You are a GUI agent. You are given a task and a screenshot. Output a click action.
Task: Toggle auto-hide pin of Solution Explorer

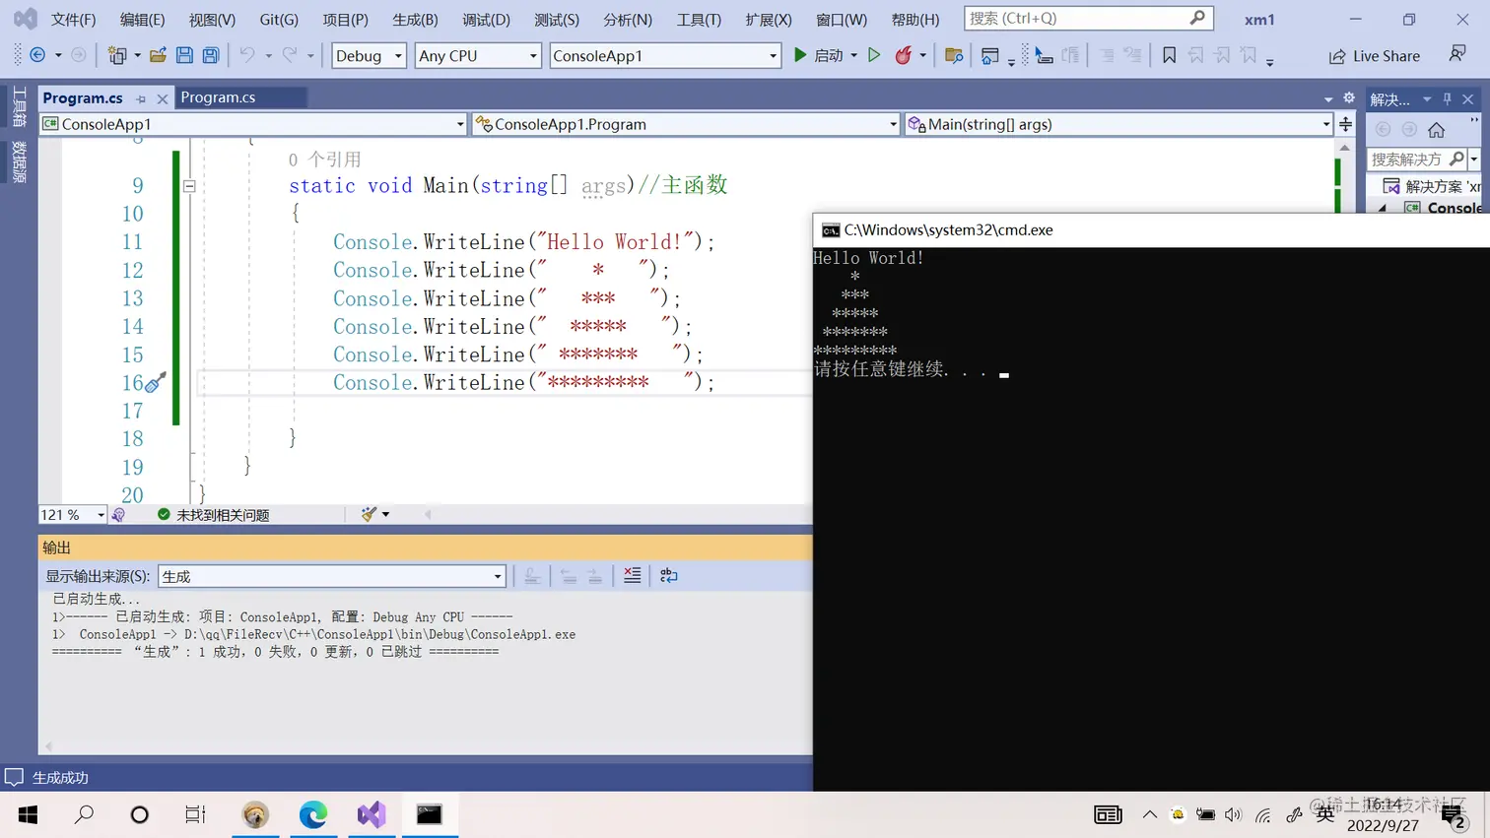1447,99
